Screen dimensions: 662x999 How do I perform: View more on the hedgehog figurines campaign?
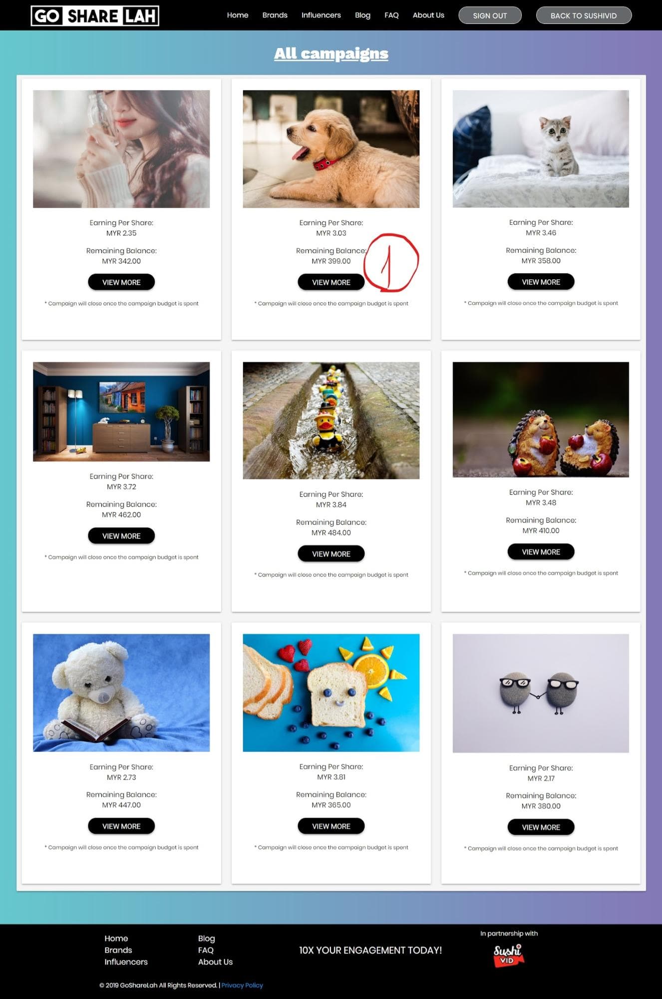(541, 552)
